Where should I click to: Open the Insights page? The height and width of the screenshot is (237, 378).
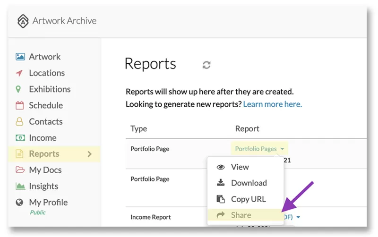[x=43, y=186]
